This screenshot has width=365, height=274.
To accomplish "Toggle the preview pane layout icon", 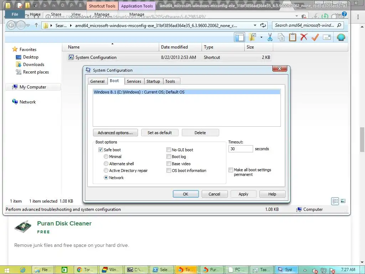I will pos(240,37).
